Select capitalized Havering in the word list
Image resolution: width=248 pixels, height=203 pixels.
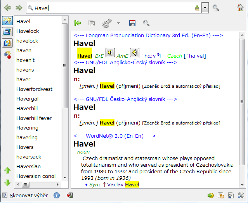[x=28, y=128]
